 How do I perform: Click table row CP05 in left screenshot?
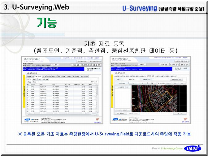click(x=62, y=96)
